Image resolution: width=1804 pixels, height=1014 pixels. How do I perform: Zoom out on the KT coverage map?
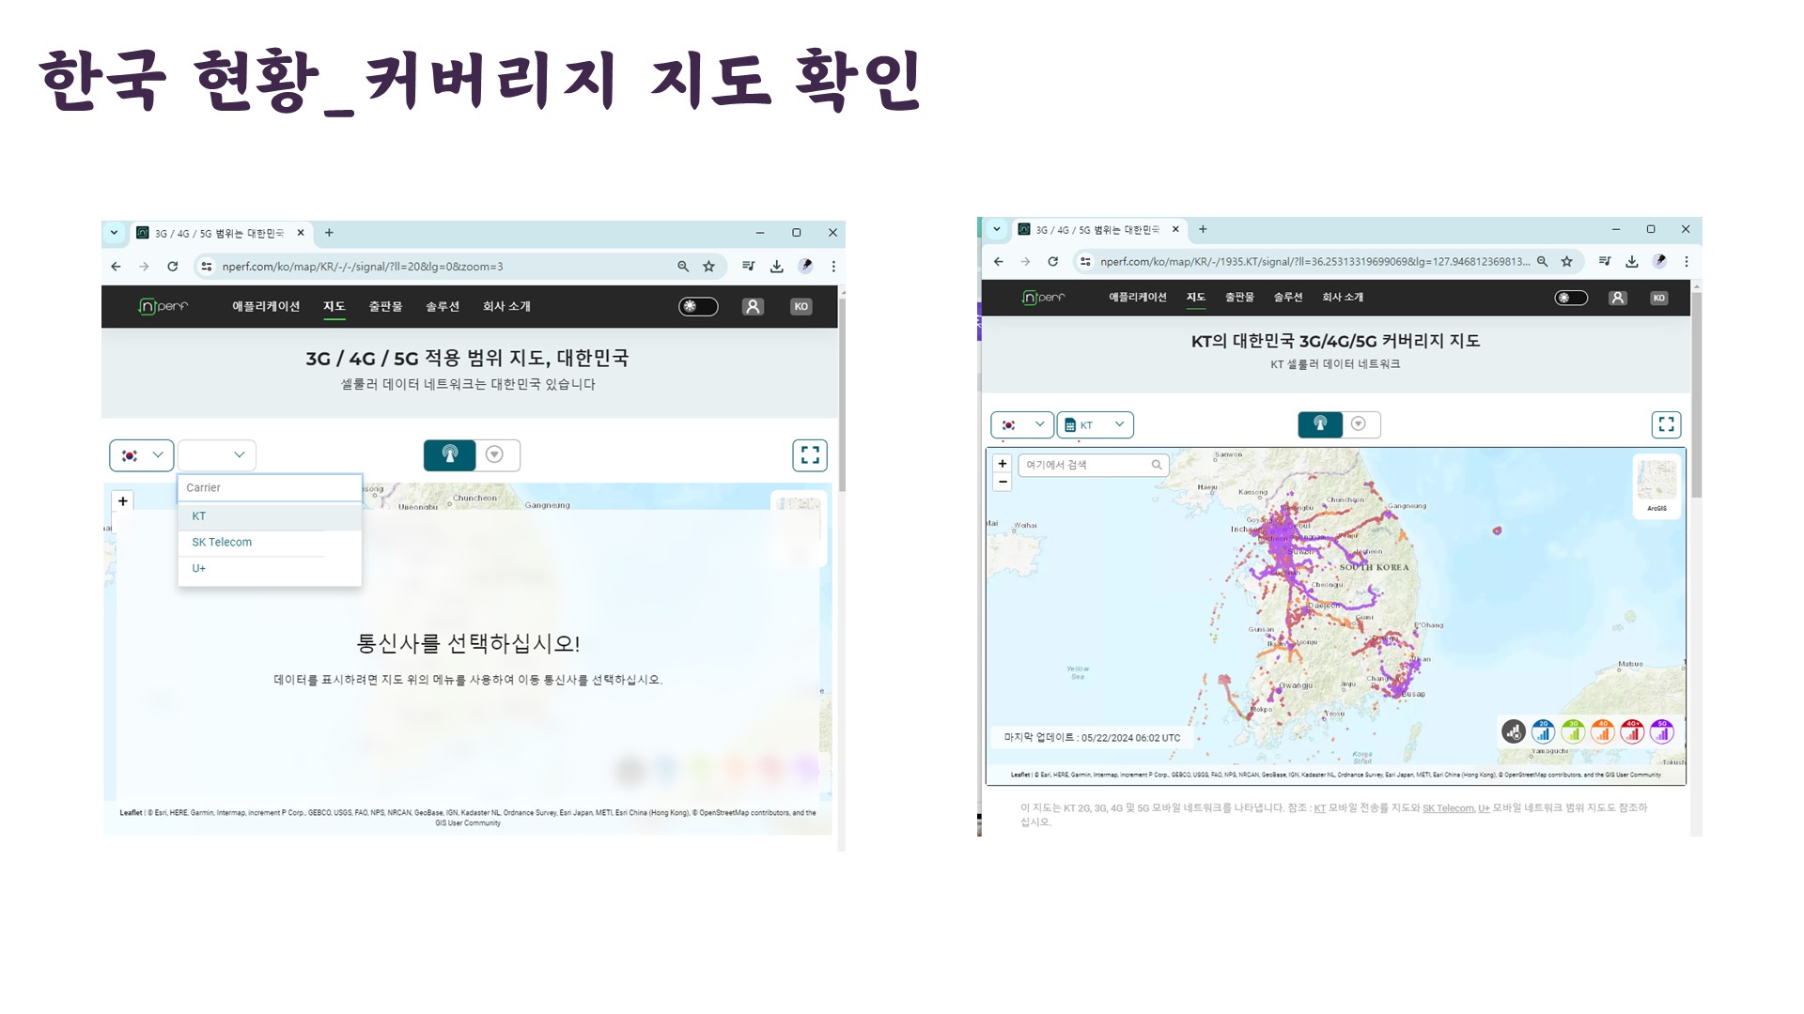pyautogui.click(x=1003, y=482)
